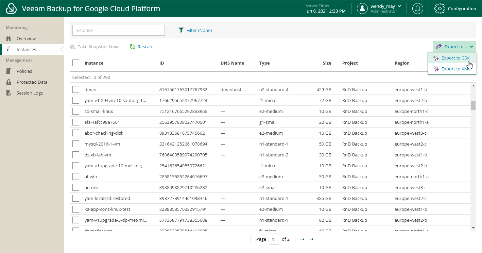Screen dimensions: 482x253
Task: Click the Overview binoculars icon
Action: pos(9,38)
